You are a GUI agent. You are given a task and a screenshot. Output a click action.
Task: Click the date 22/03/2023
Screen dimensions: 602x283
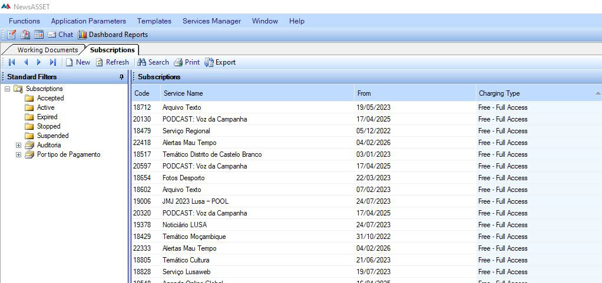click(x=373, y=178)
